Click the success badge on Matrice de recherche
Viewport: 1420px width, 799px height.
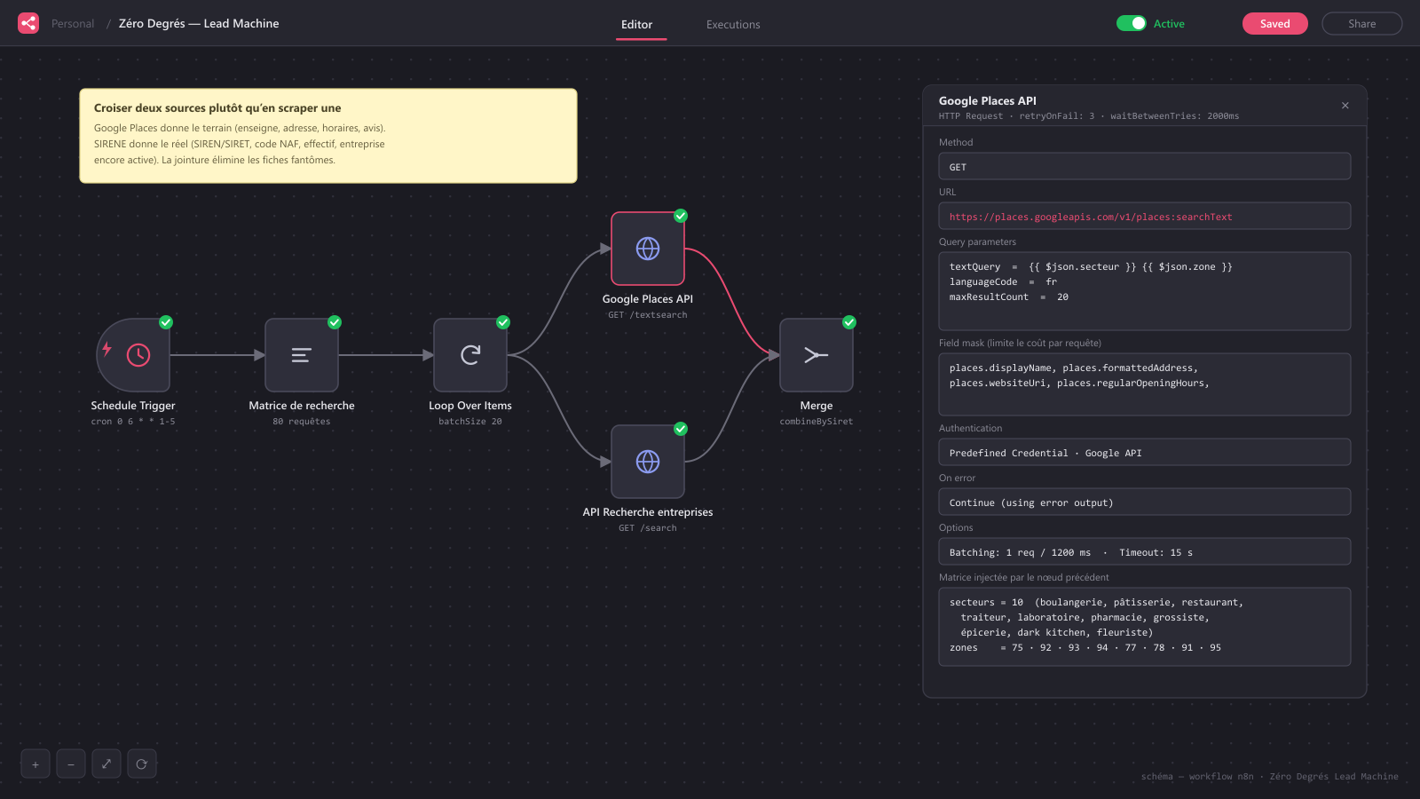[335, 322]
